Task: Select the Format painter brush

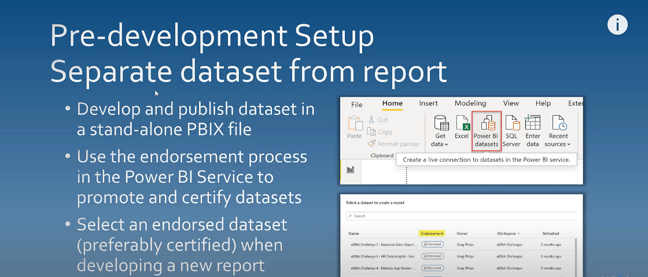Action: 371,143
